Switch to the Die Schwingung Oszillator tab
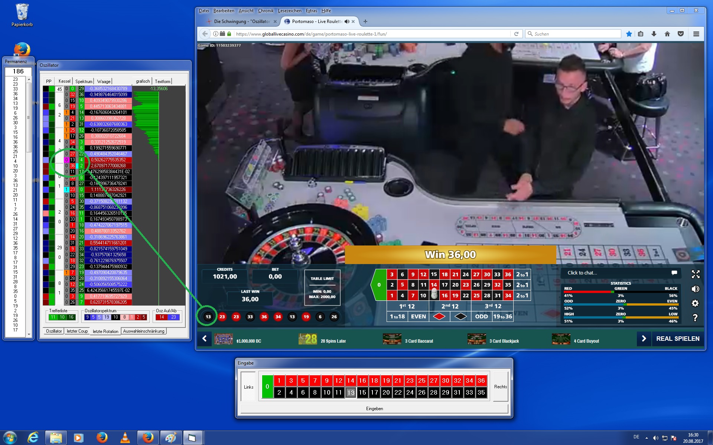 [x=242, y=22]
